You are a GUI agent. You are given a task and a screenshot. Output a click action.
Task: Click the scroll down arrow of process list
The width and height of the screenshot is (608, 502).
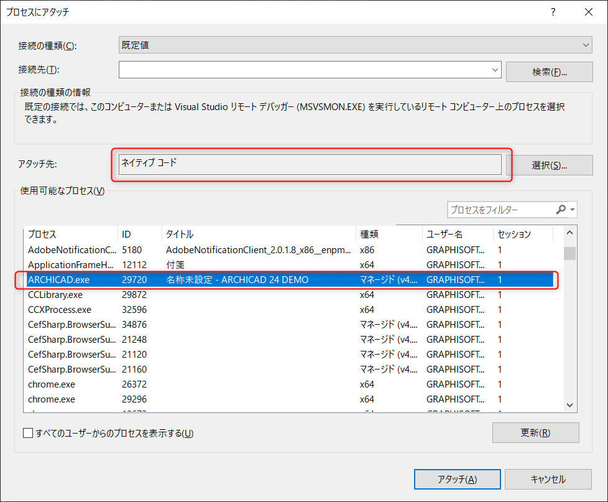569,405
